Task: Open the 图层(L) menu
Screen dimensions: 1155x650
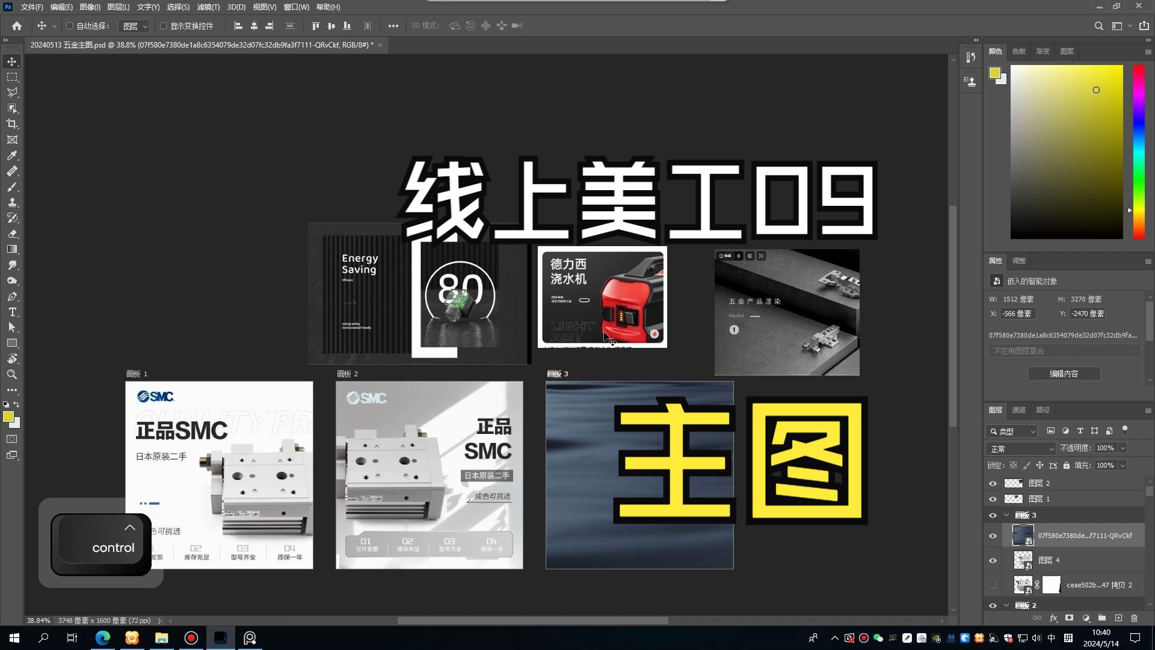Action: click(119, 7)
